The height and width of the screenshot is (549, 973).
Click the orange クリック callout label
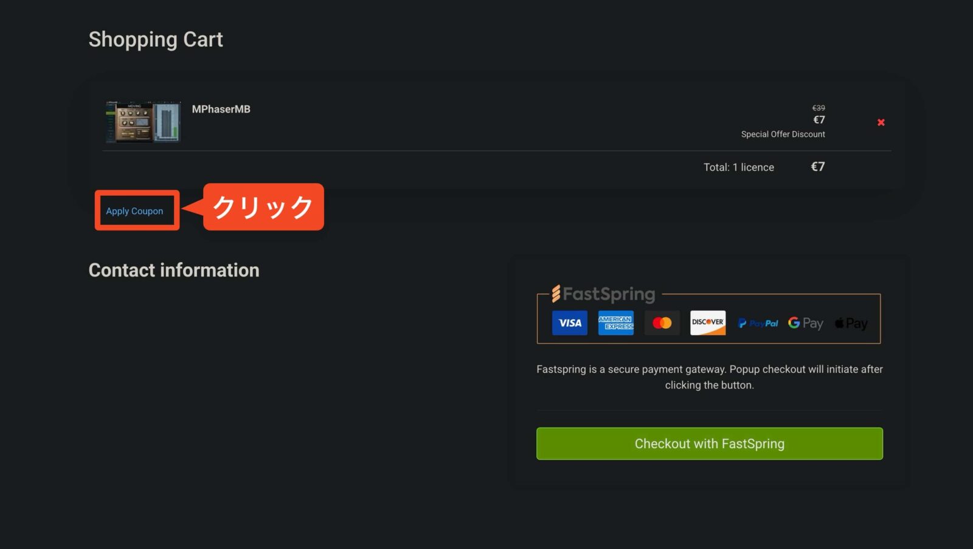pos(263,207)
